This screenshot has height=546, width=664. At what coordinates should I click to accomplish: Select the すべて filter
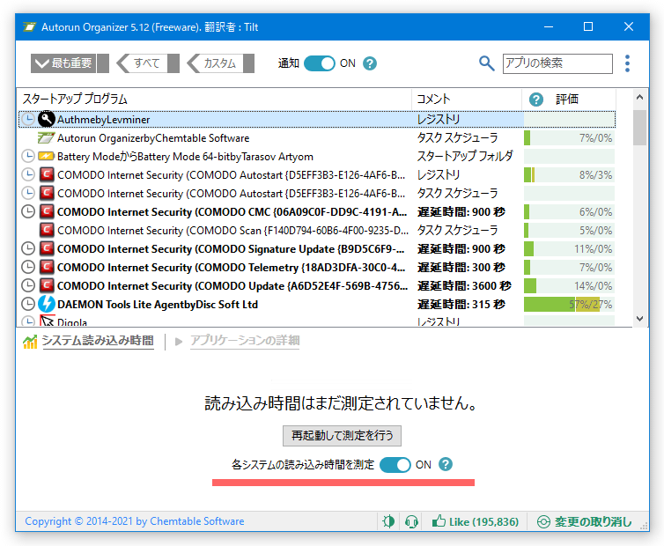coord(148,63)
